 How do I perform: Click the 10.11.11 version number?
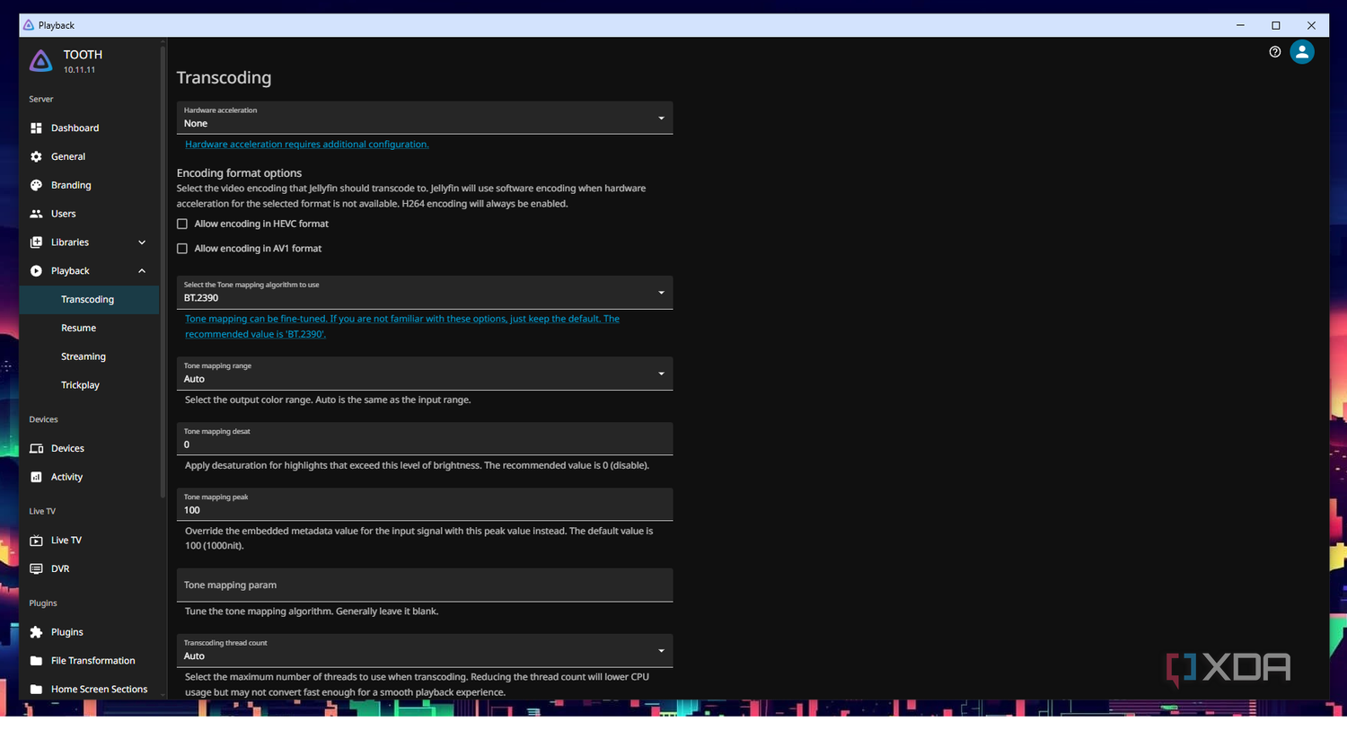79,70
